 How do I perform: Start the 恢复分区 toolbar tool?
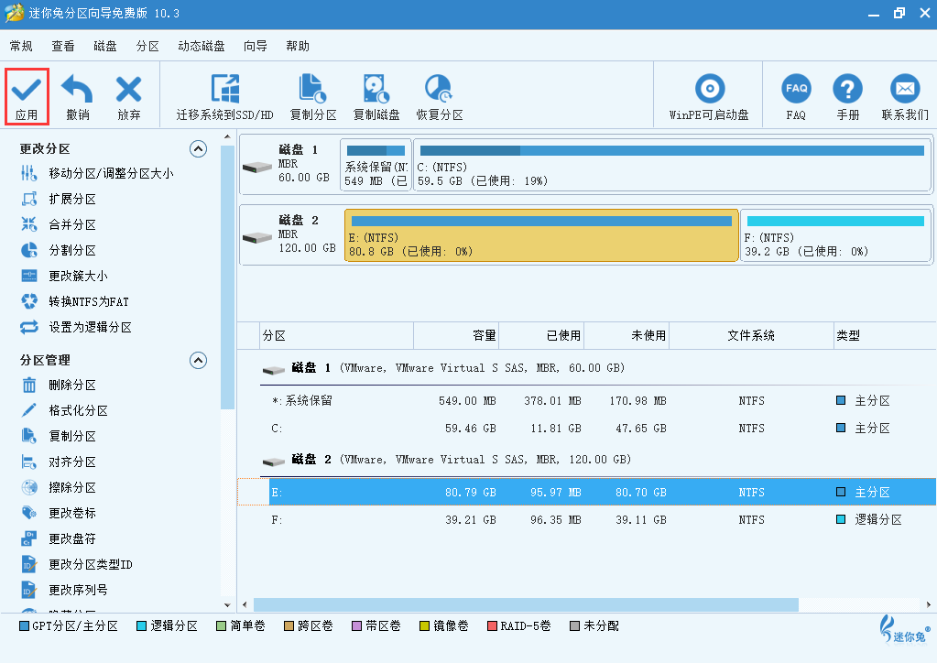pos(440,97)
